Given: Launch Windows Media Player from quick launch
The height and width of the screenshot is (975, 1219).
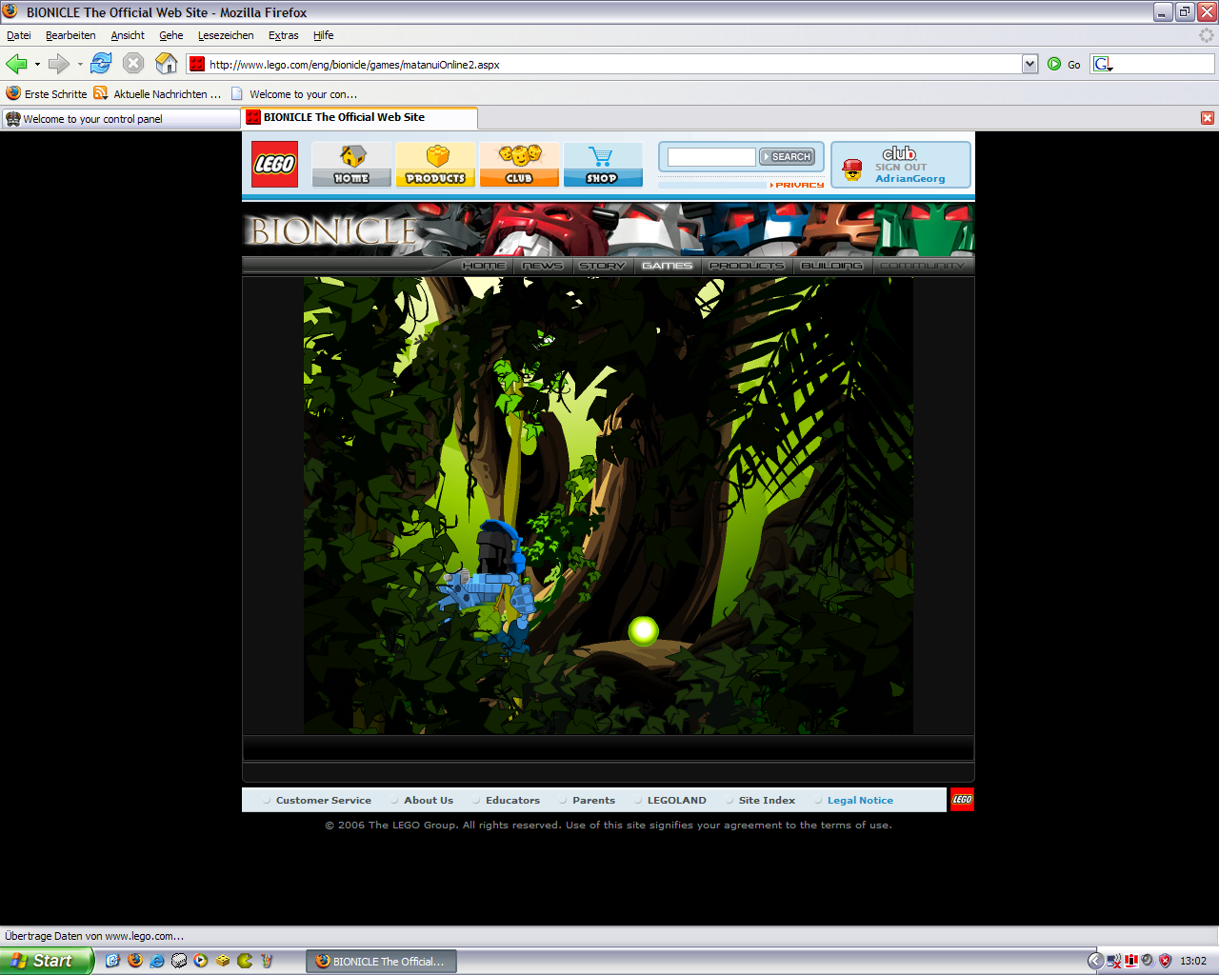Looking at the screenshot, I should 201,961.
